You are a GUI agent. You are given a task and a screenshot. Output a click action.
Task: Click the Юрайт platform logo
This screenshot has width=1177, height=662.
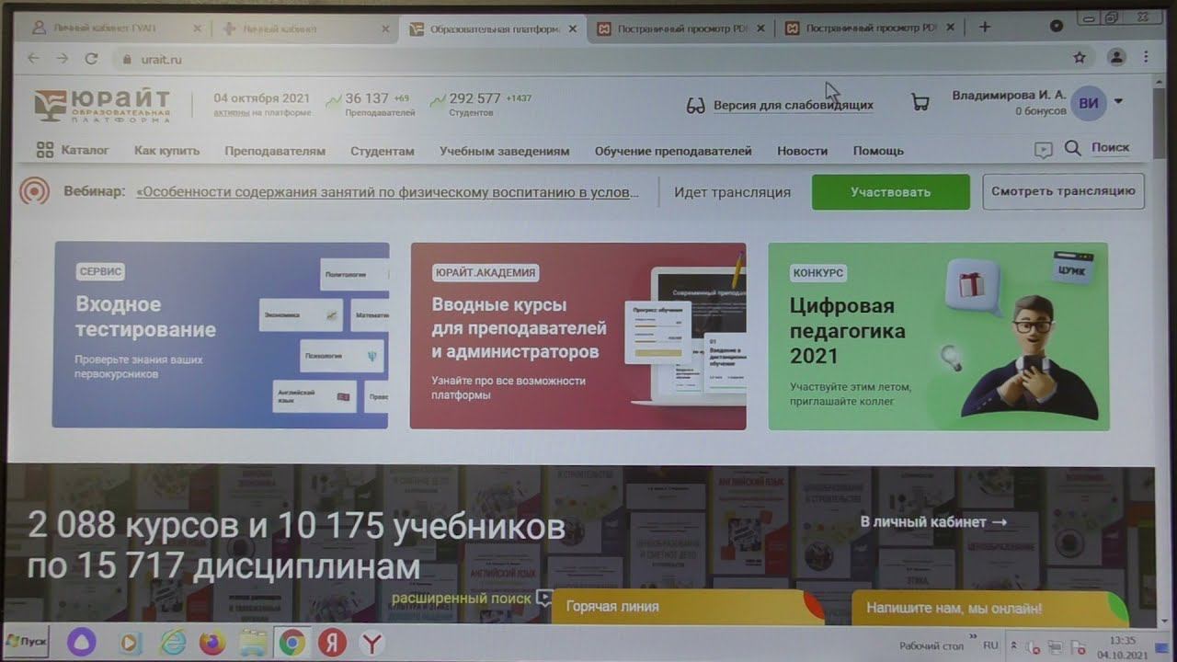coord(102,106)
